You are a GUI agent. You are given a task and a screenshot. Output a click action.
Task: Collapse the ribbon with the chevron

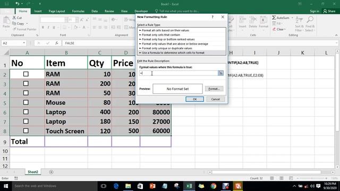[x=336, y=35]
